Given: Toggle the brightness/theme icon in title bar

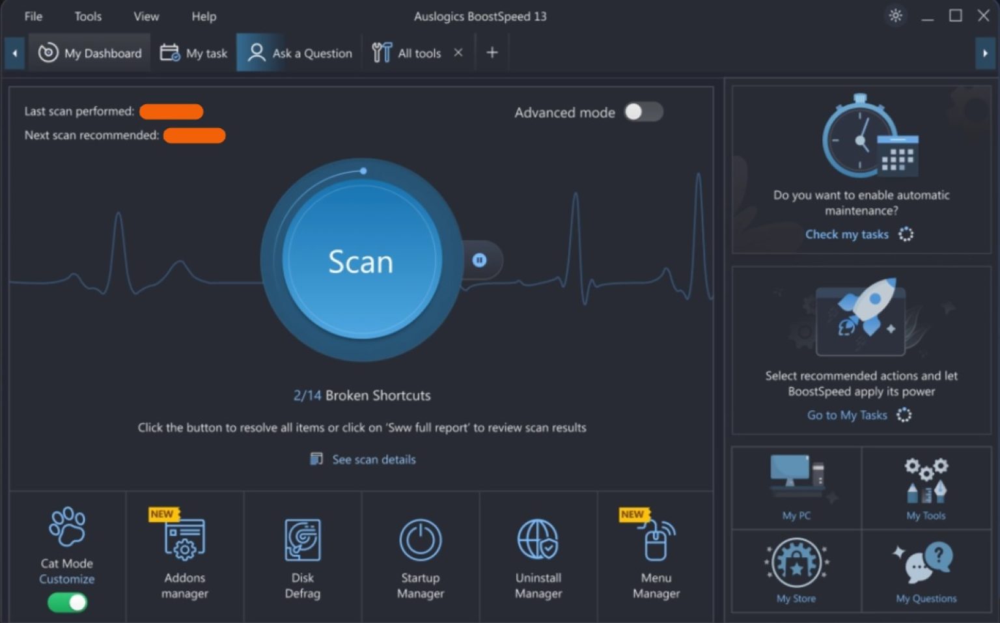Looking at the screenshot, I should click(x=895, y=16).
